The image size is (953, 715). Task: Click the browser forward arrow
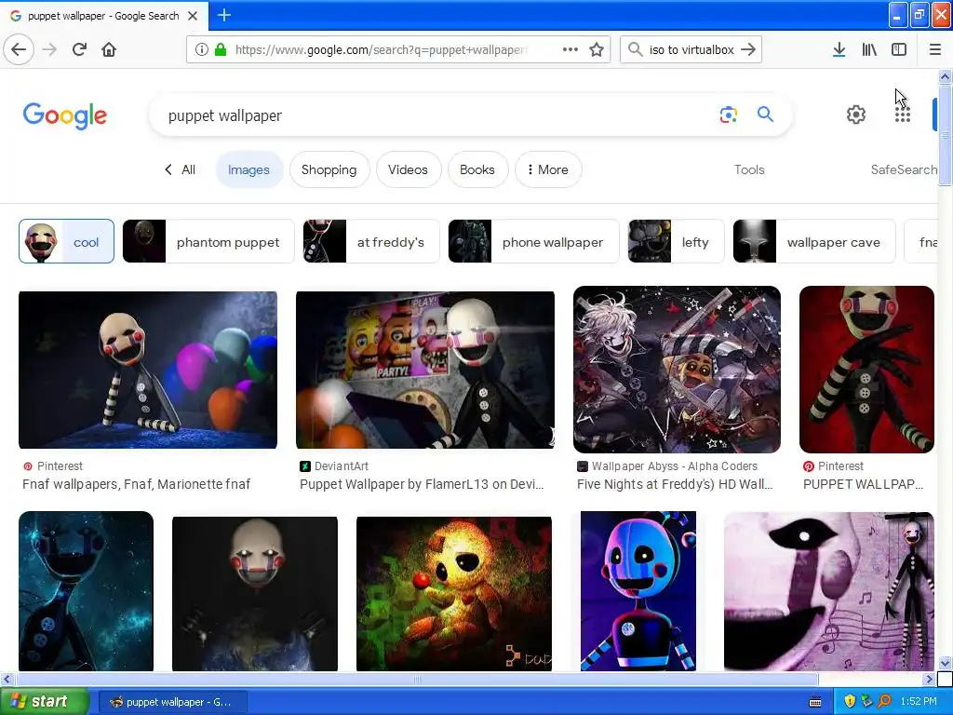(49, 49)
